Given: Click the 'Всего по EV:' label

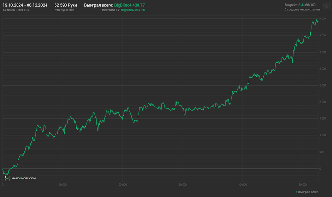Looking at the screenshot, I should click(x=111, y=10).
